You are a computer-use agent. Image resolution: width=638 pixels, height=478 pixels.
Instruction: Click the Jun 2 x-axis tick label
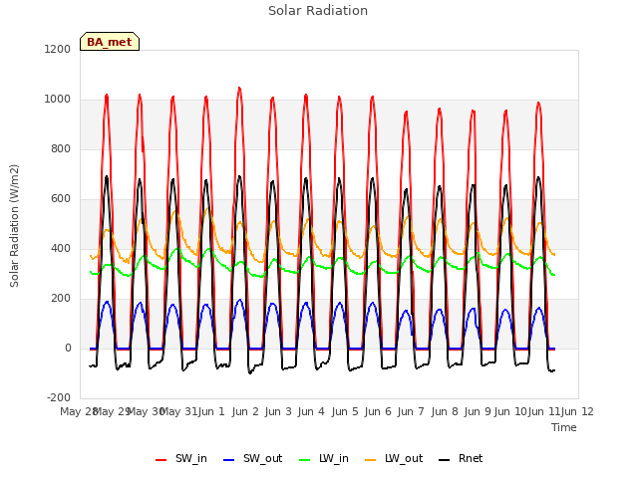[245, 411]
